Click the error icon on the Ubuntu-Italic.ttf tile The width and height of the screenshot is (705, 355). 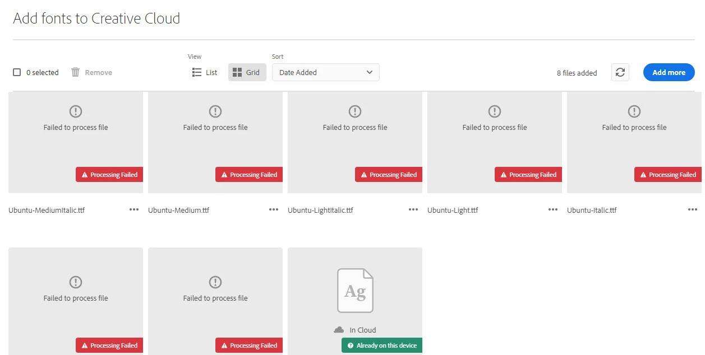(x=634, y=111)
